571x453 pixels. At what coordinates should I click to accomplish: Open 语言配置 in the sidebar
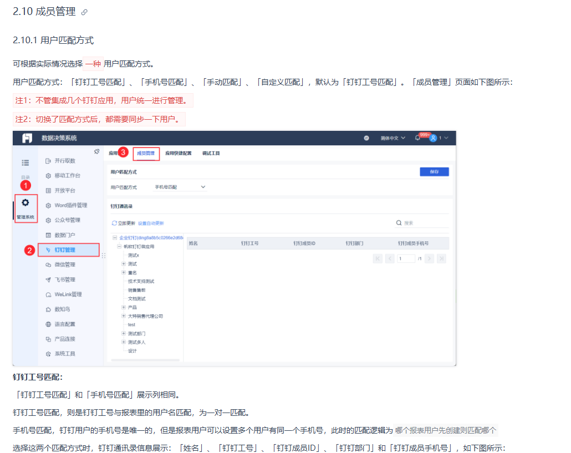pos(65,324)
